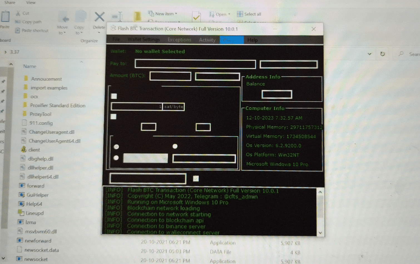Image resolution: width=420 pixels, height=264 pixels.
Task: Click the log line 'Connection to binance server'
Action: 166,226
